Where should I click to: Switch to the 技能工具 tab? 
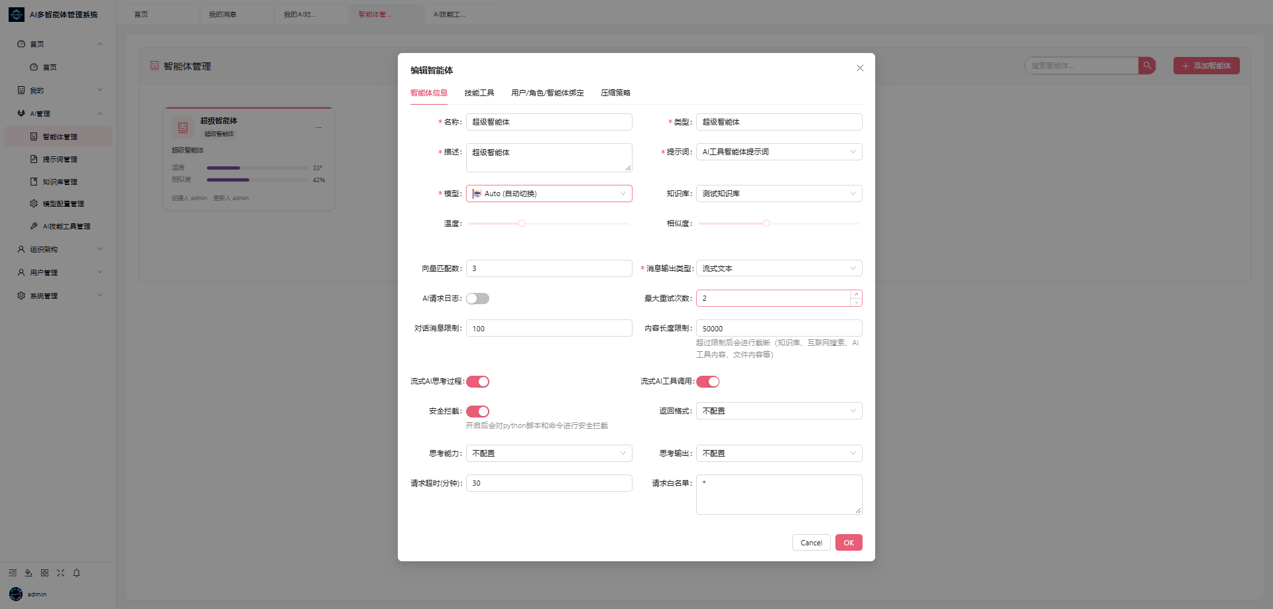479,93
